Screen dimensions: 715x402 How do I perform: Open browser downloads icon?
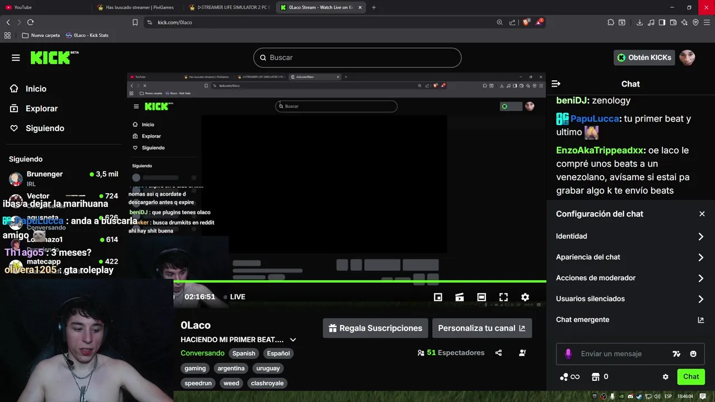click(640, 22)
